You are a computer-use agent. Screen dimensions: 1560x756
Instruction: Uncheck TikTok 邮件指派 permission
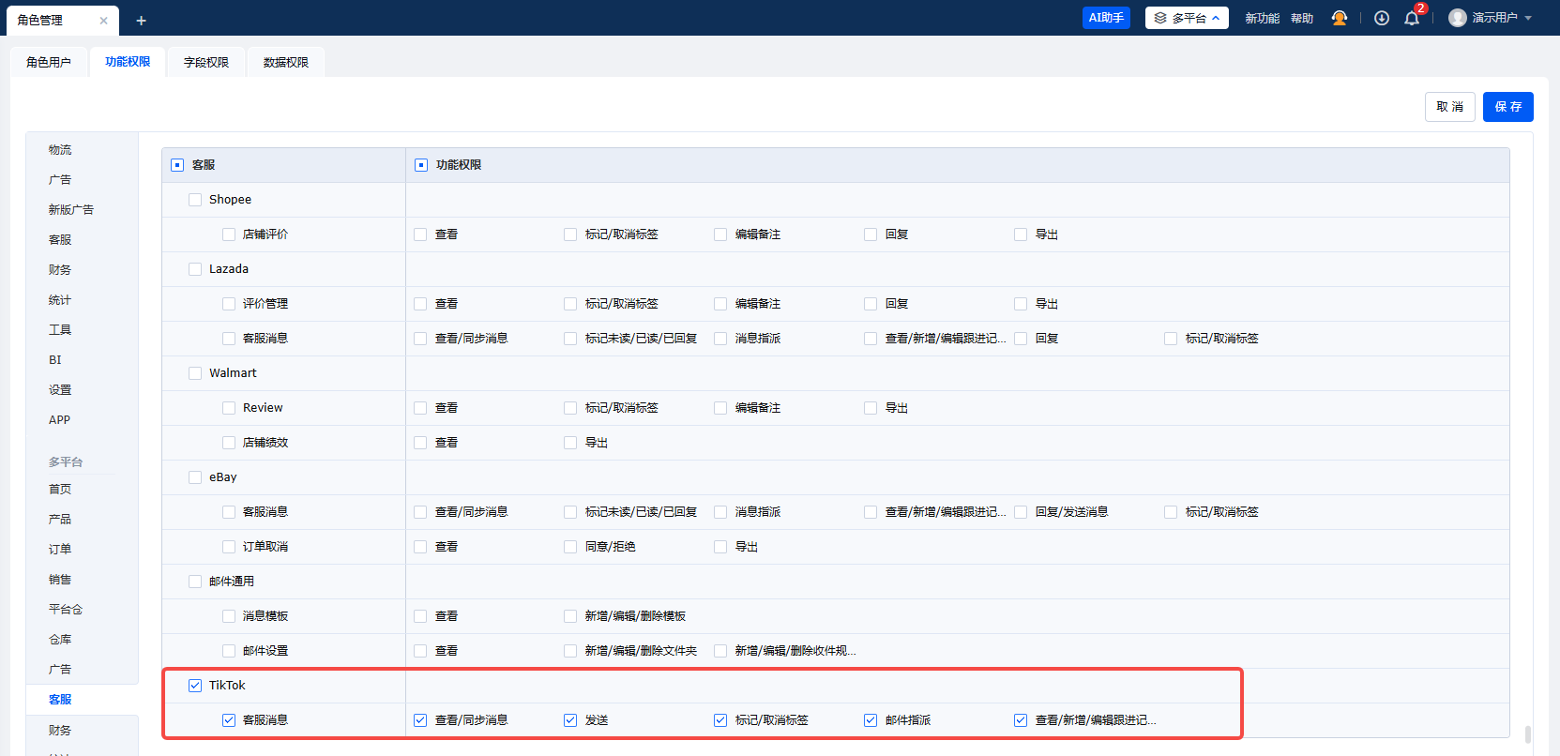point(871,720)
